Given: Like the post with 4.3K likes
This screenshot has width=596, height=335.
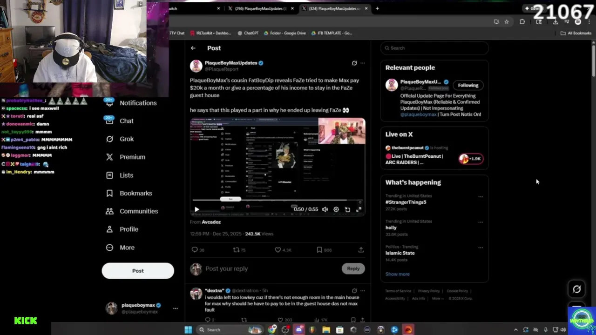Looking at the screenshot, I should [x=283, y=250].
